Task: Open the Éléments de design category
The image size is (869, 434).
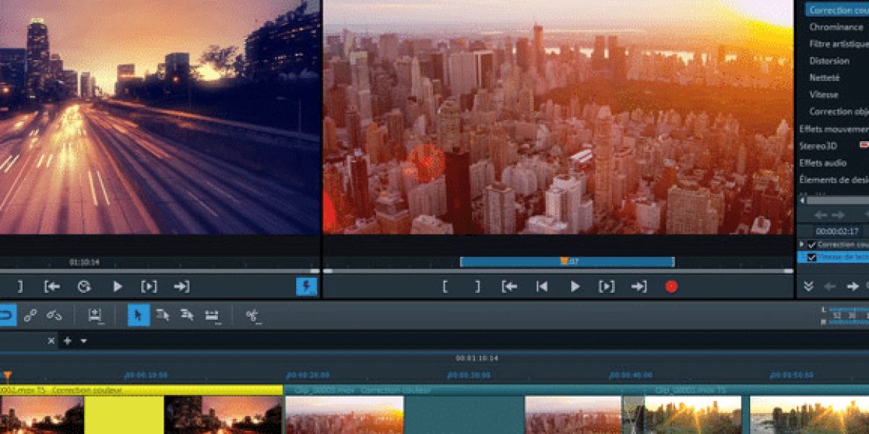Action: [x=834, y=179]
